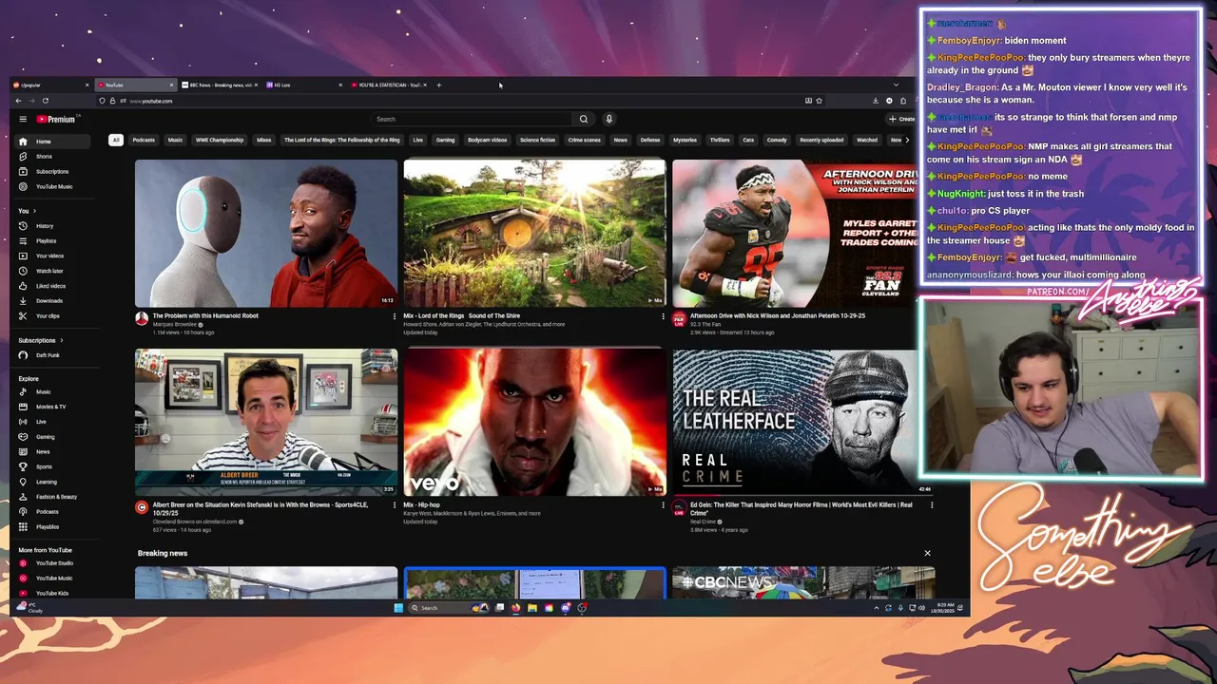Screen dimensions: 1217x684
Task: Select Home in the sidebar
Action: (53, 142)
